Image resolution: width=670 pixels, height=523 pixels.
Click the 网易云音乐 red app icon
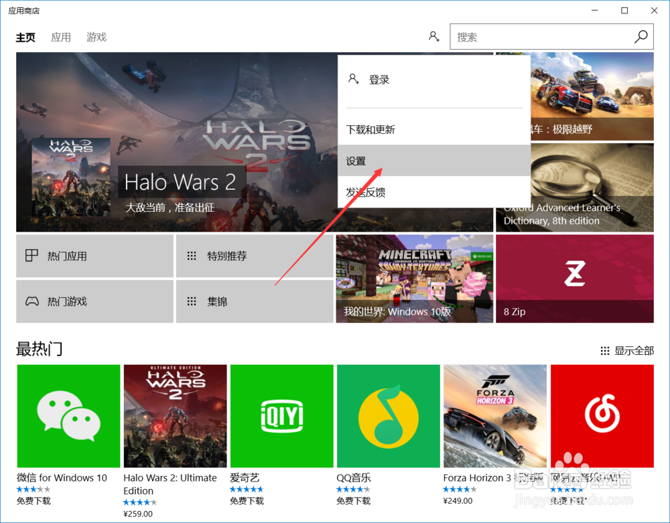click(x=602, y=416)
